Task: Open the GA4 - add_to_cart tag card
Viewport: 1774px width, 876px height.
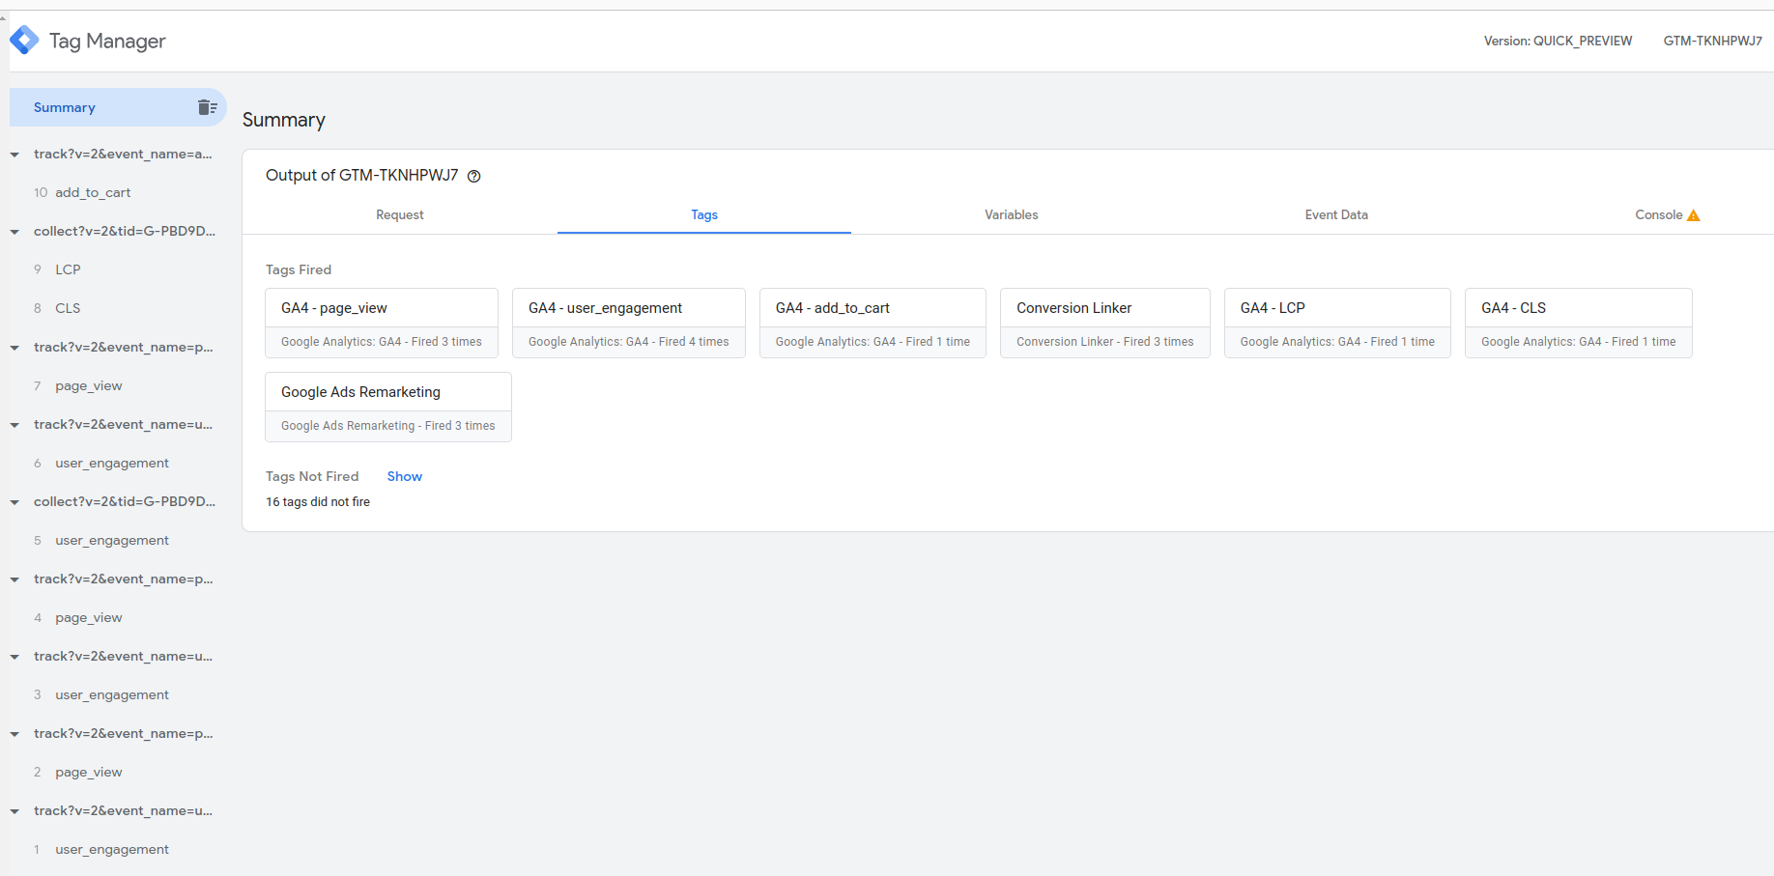Action: pyautogui.click(x=872, y=323)
